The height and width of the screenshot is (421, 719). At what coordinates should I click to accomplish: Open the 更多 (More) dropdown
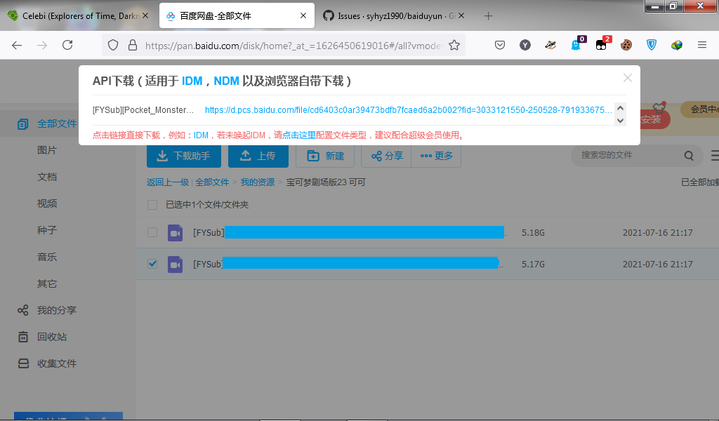437,156
